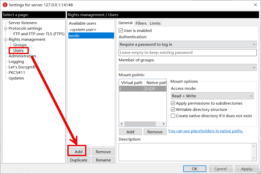
Task: Click the Rename user button
Action: (103, 160)
